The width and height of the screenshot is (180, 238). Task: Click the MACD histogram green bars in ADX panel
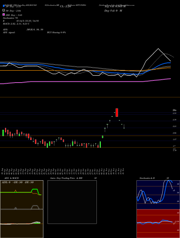pos(37,223)
